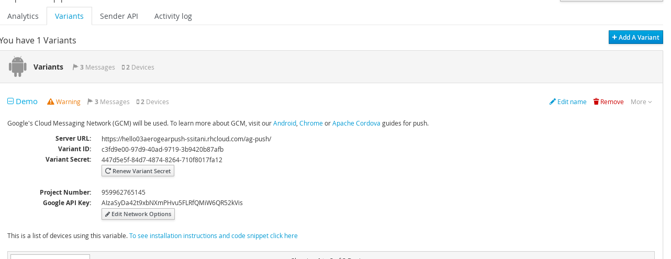Collapse the Demo variant details
The image size is (671, 259).
point(10,102)
